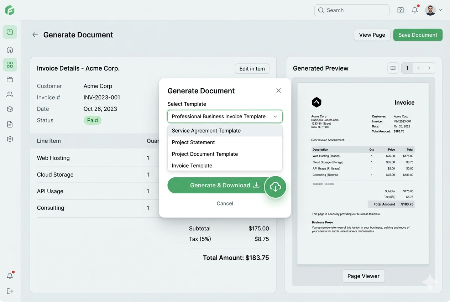Viewport: 450px width, 302px height.
Task: Choose Project Document Template from the list
Action: coord(205,154)
